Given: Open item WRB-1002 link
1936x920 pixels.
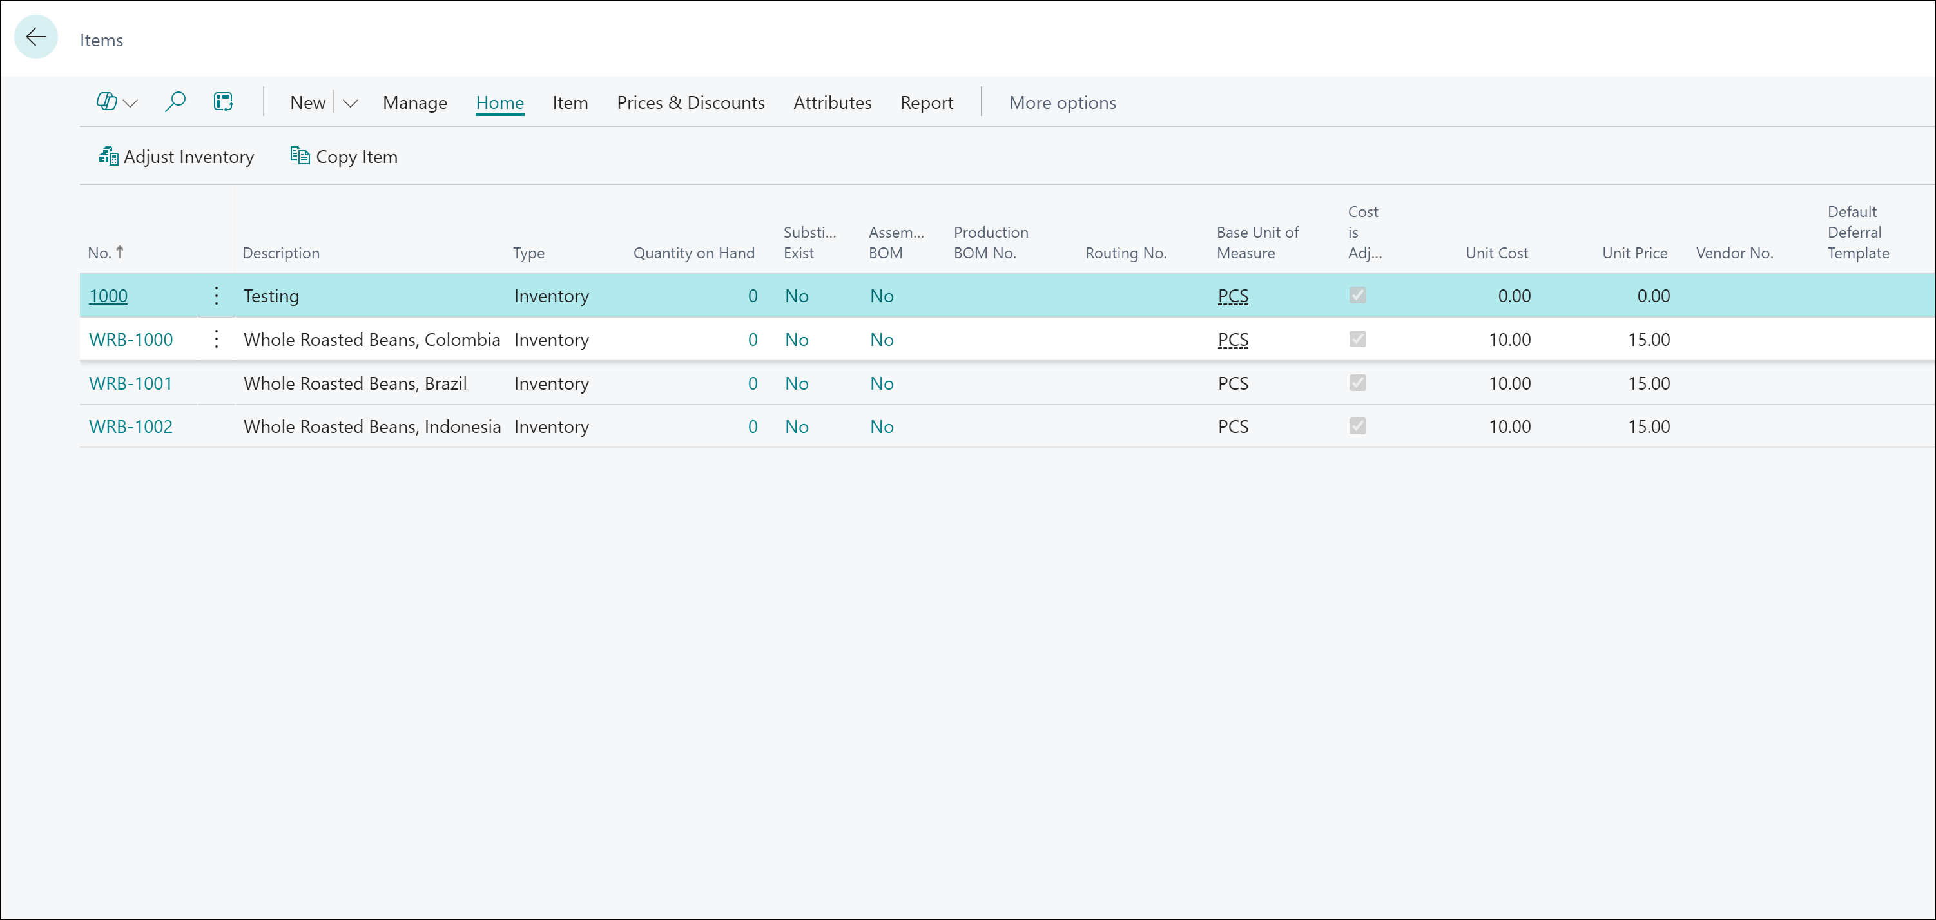Looking at the screenshot, I should coord(131,426).
